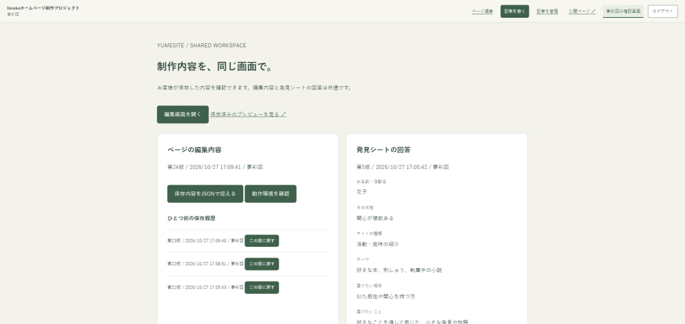Click the answer 活動・趣味の紹介
The image size is (685, 324).
click(x=378, y=244)
